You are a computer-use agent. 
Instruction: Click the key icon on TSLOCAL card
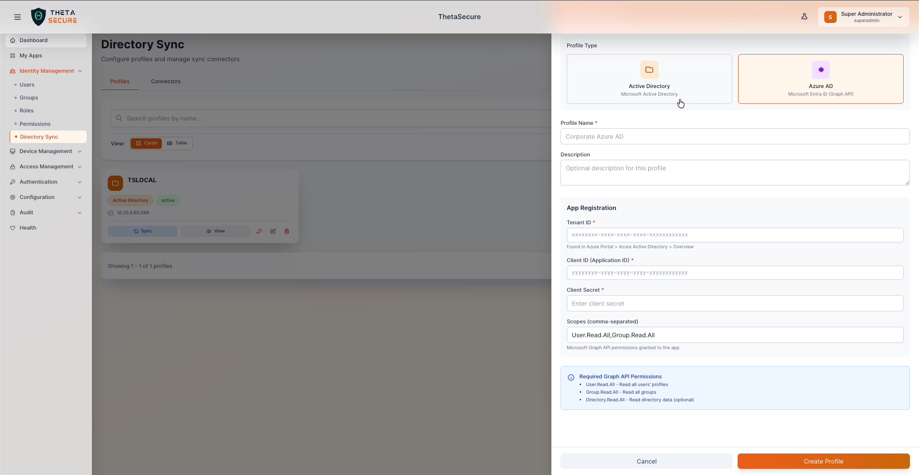point(259,231)
